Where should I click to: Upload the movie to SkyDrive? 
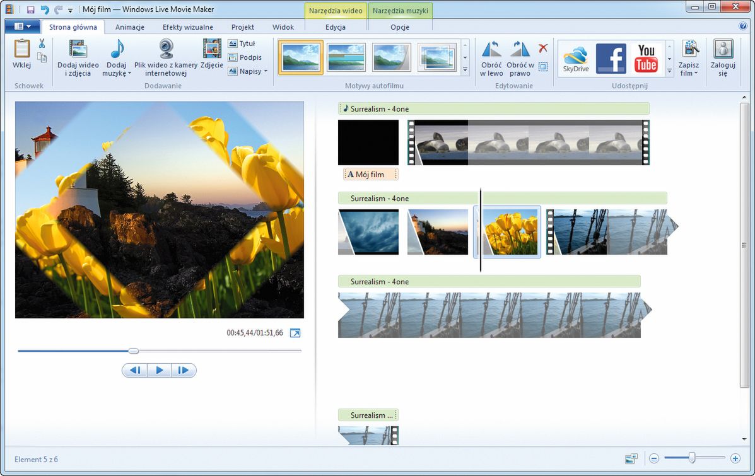pyautogui.click(x=575, y=58)
